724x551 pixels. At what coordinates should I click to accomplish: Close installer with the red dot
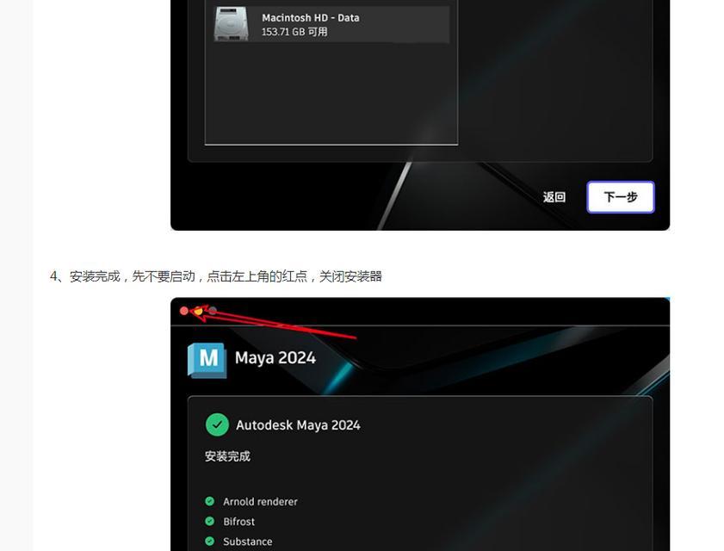point(184,311)
